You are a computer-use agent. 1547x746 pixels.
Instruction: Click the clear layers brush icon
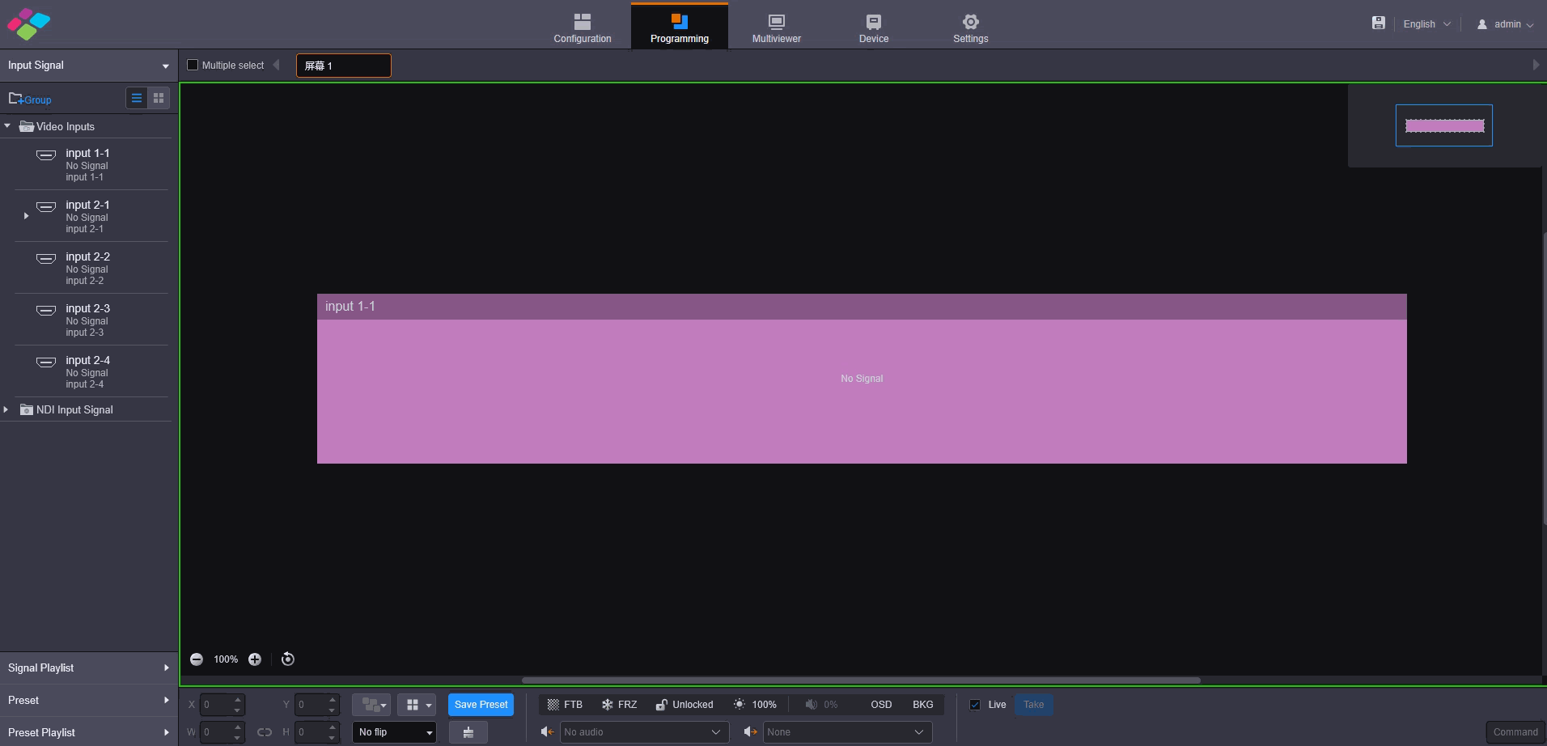click(468, 732)
